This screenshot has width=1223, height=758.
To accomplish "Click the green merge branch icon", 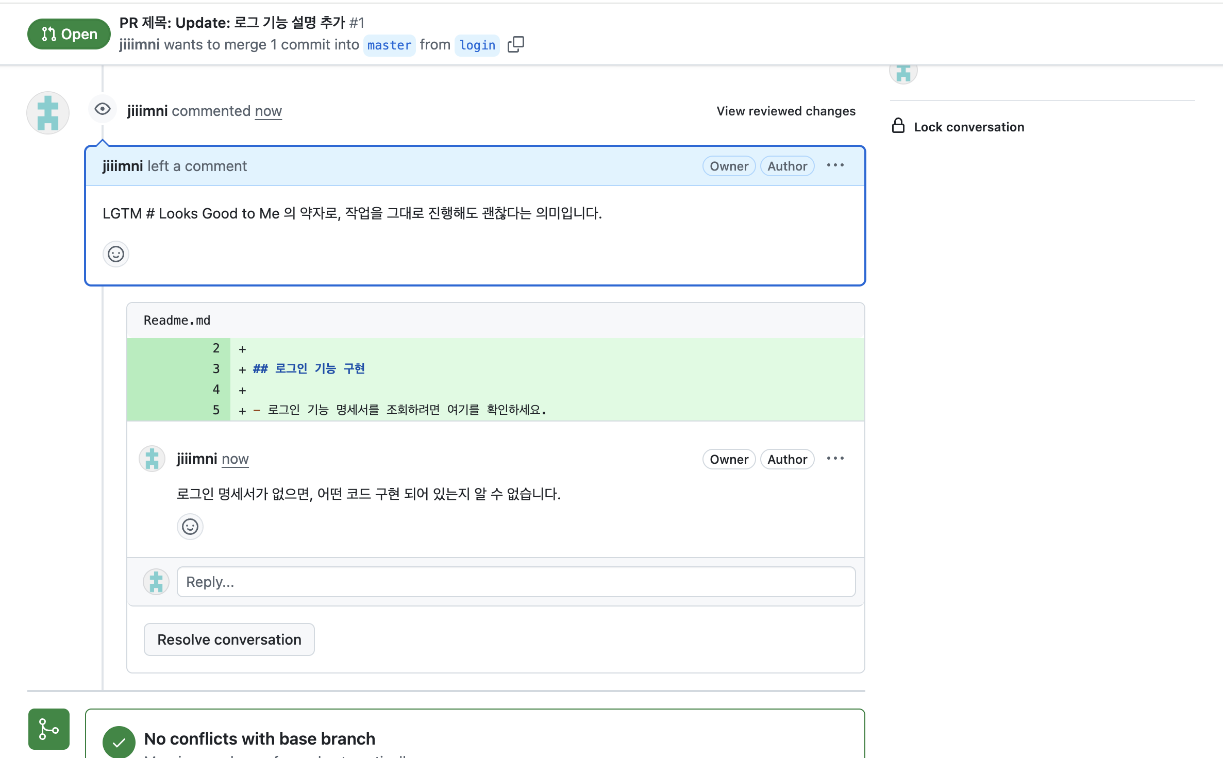I will point(49,729).
